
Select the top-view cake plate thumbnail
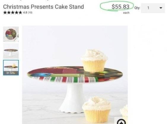11,34
